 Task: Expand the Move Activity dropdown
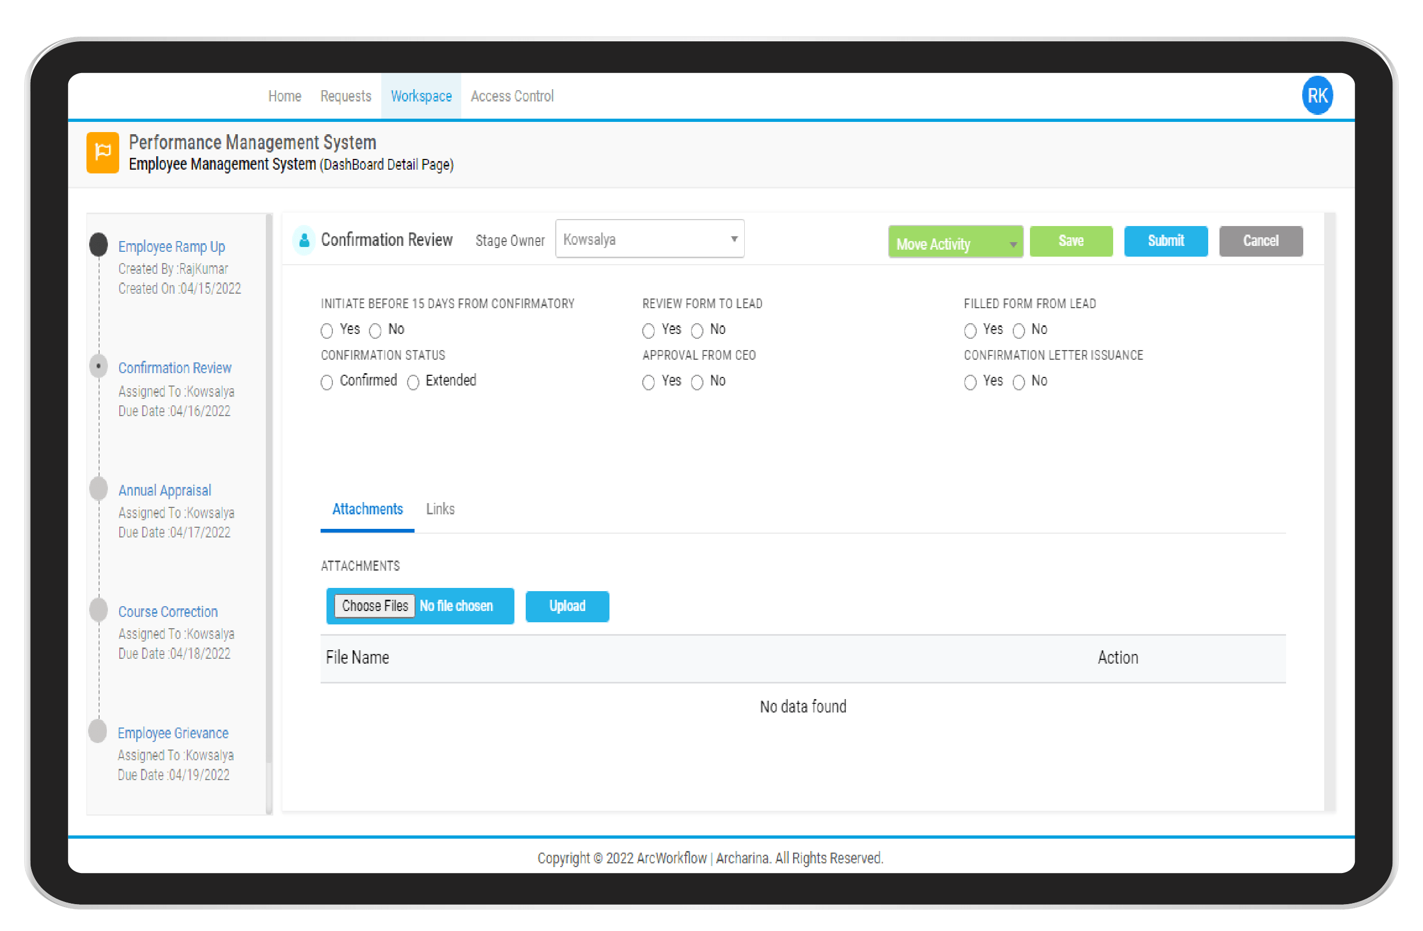(955, 243)
